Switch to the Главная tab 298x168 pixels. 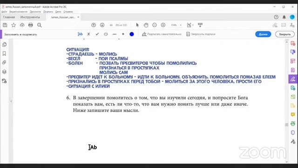click(x=9, y=17)
